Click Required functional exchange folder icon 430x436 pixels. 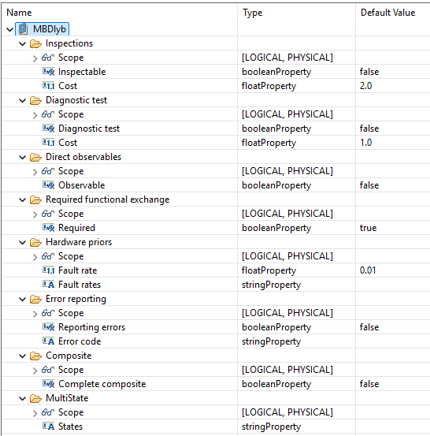tap(35, 199)
